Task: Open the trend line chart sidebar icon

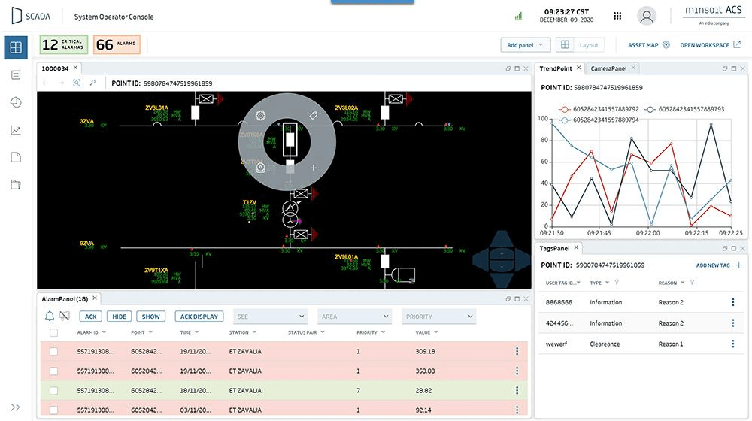Action: tap(16, 130)
